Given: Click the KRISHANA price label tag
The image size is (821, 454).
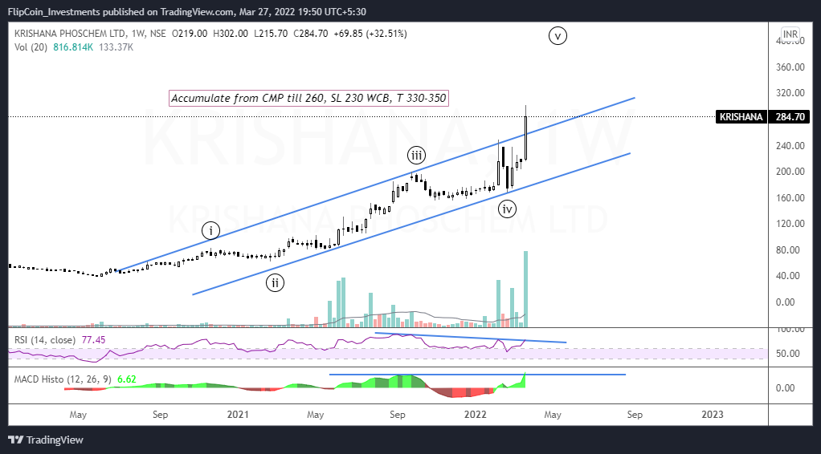Looking at the screenshot, I should tap(741, 116).
